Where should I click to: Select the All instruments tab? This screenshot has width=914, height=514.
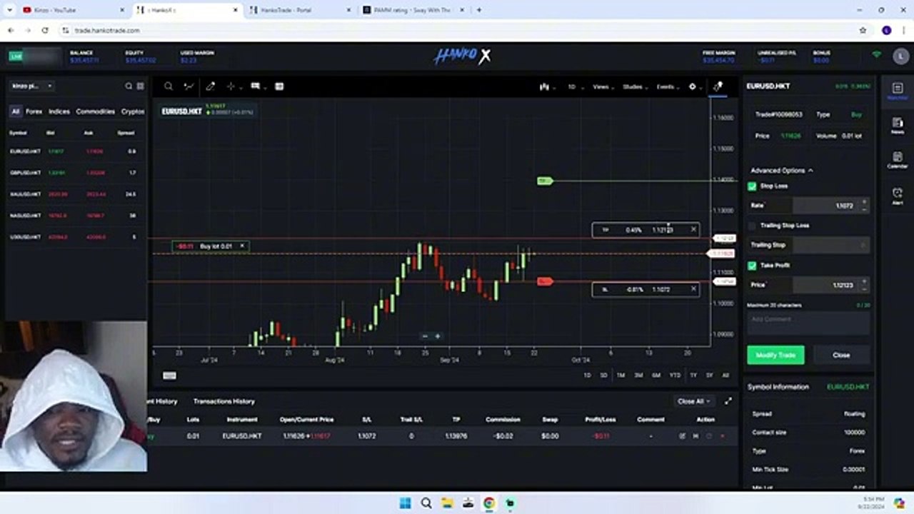tap(15, 111)
